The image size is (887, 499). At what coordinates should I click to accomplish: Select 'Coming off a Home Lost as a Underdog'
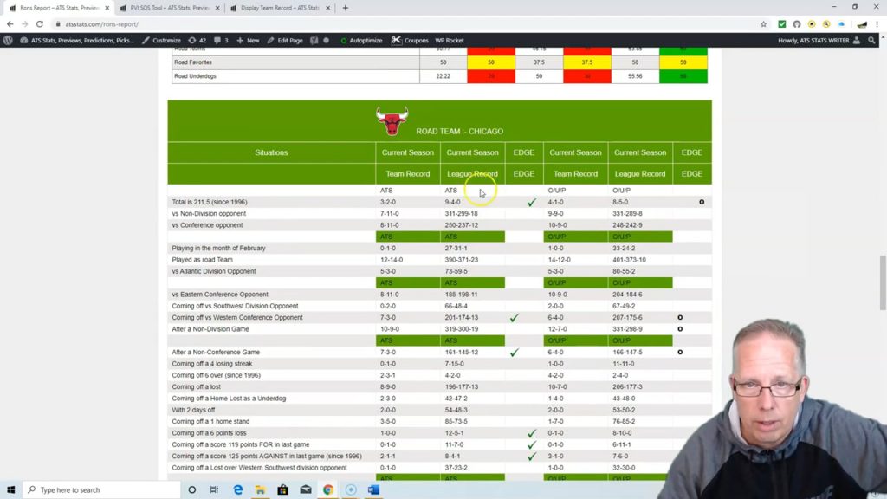pos(229,399)
